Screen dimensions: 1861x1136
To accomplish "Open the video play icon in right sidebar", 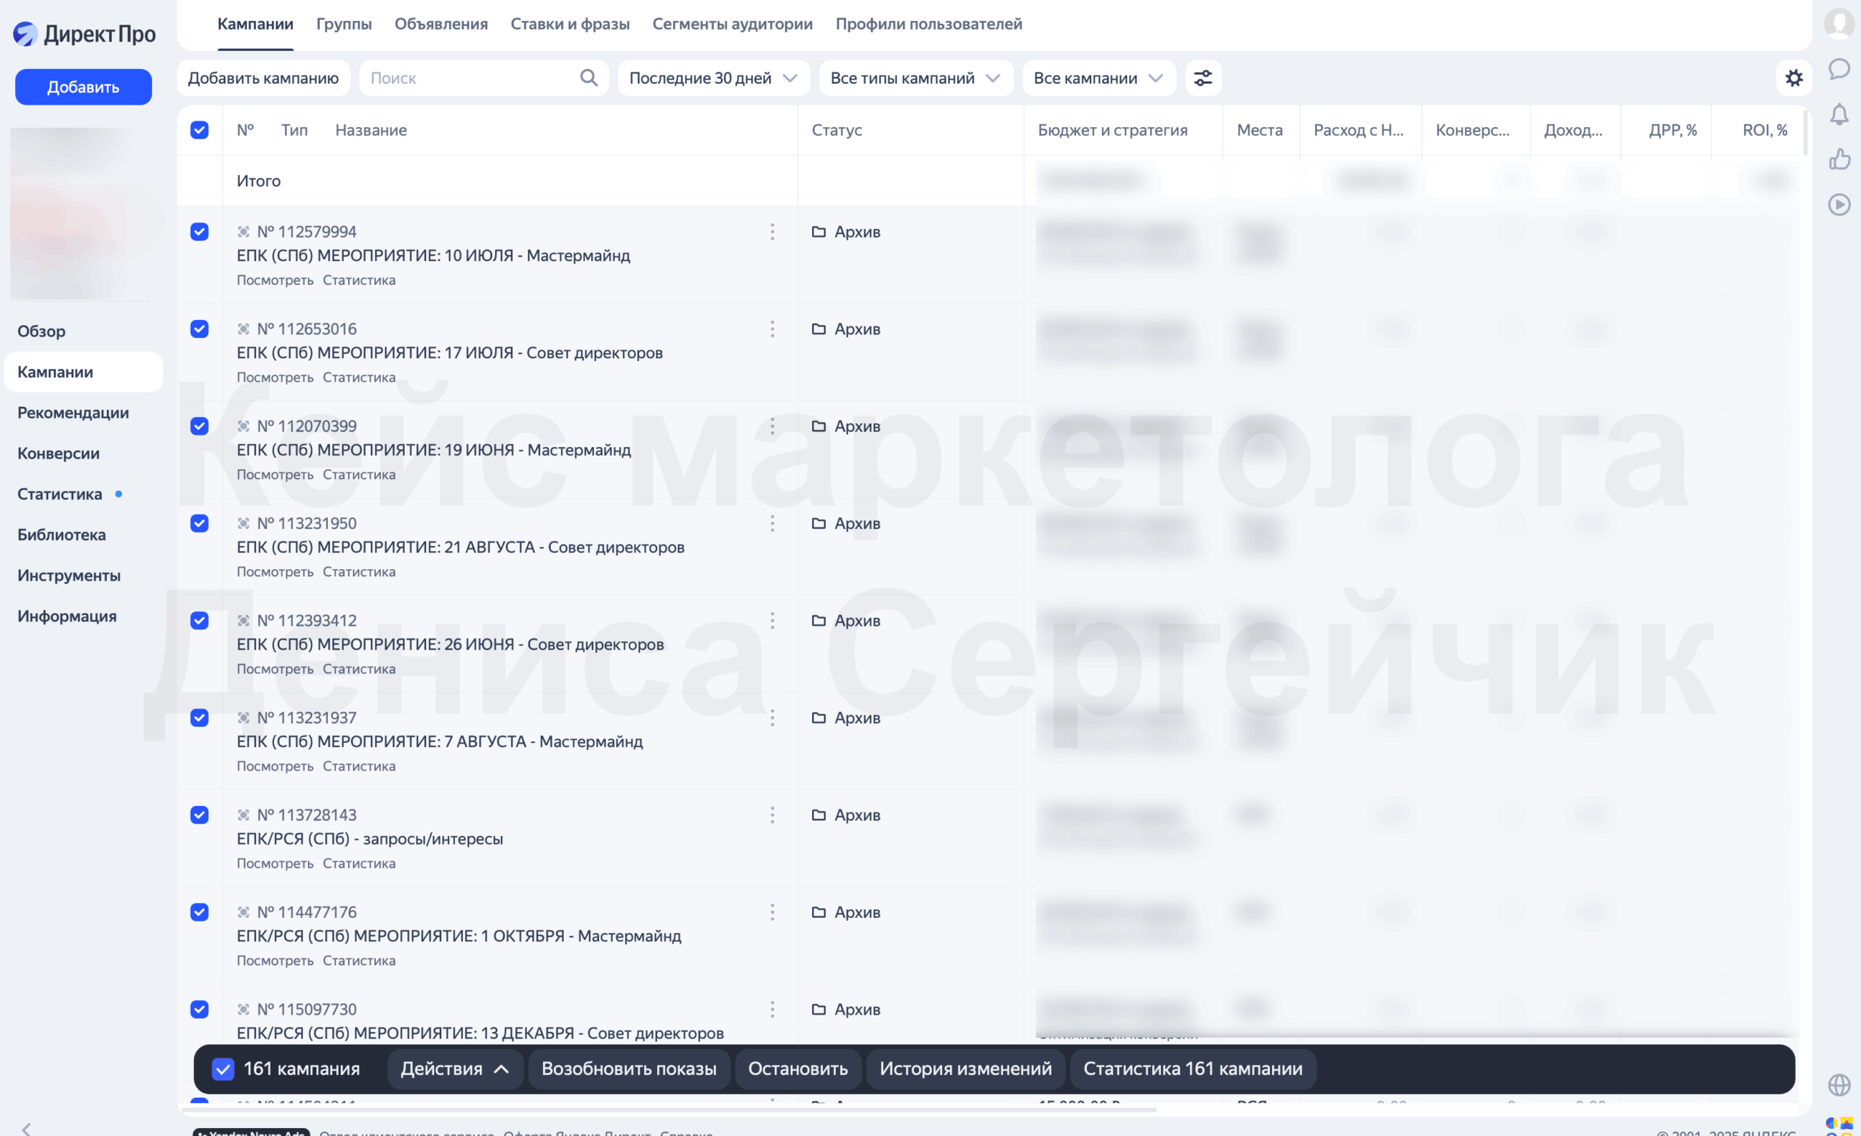I will point(1838,205).
